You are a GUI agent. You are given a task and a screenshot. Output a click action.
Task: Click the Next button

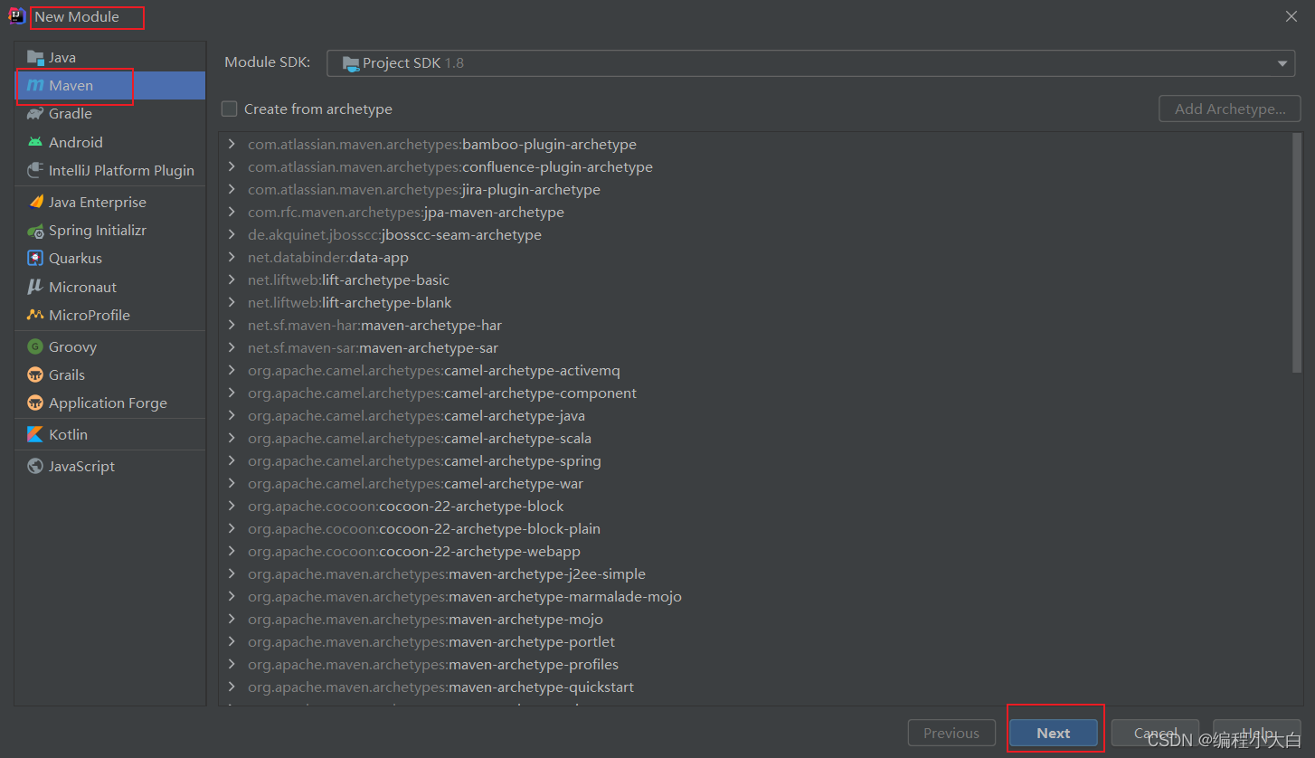pyautogui.click(x=1054, y=733)
